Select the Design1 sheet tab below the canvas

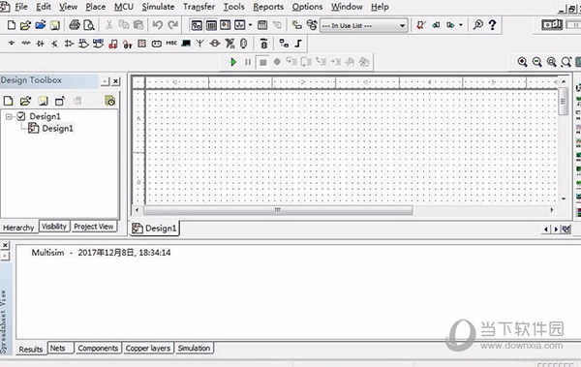[155, 229]
